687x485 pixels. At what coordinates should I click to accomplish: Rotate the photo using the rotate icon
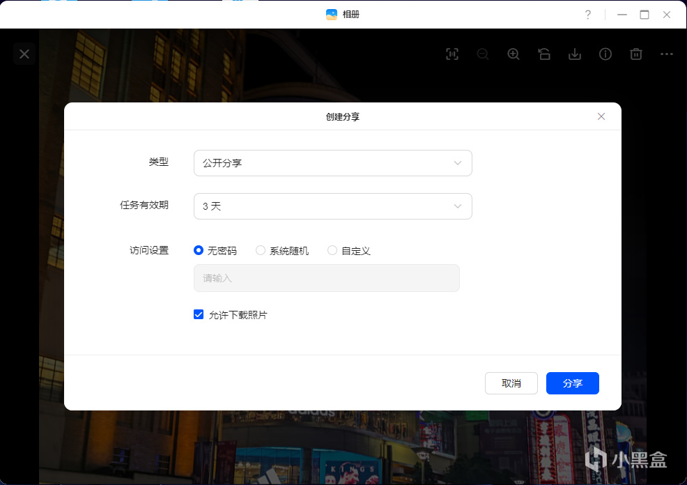pos(544,54)
